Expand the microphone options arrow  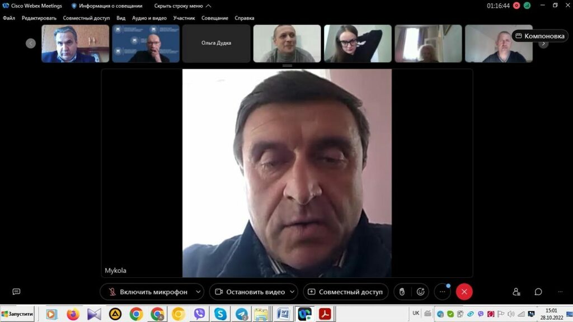(x=198, y=292)
